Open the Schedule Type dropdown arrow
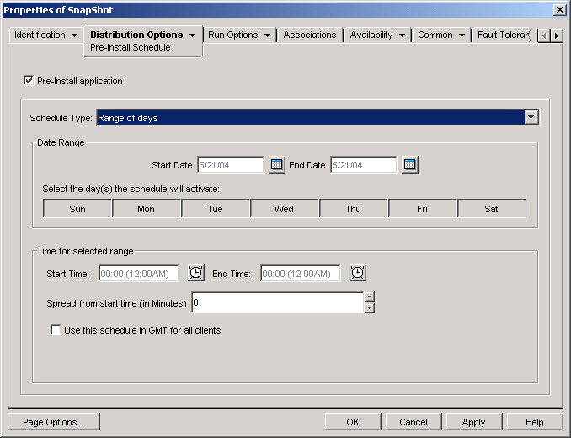Image resolution: width=571 pixels, height=438 pixels. click(x=531, y=118)
